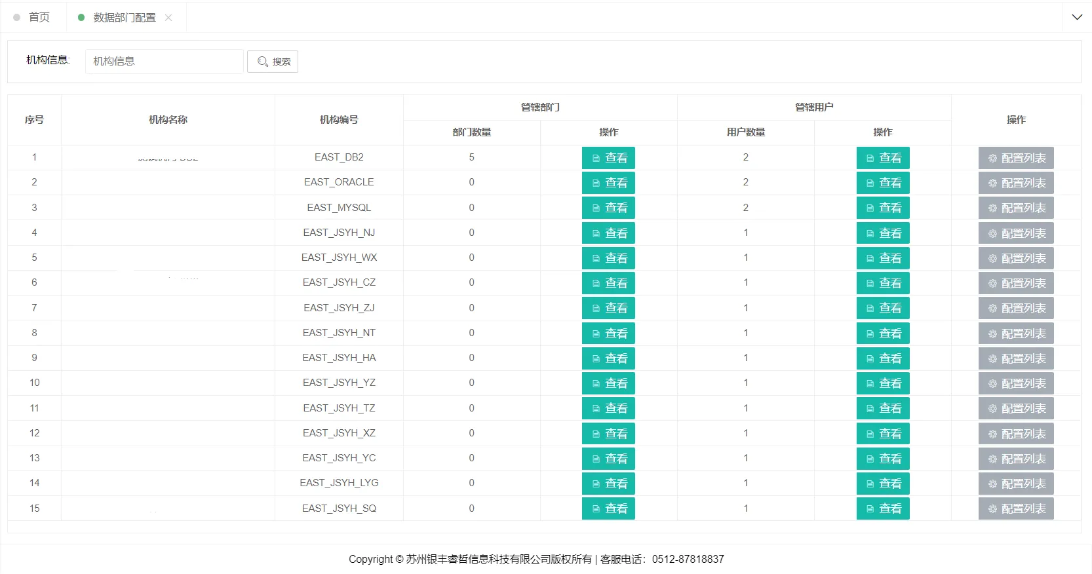This screenshot has width=1092, height=574.
Task: Click the search button with magnifier icon
Action: point(273,62)
